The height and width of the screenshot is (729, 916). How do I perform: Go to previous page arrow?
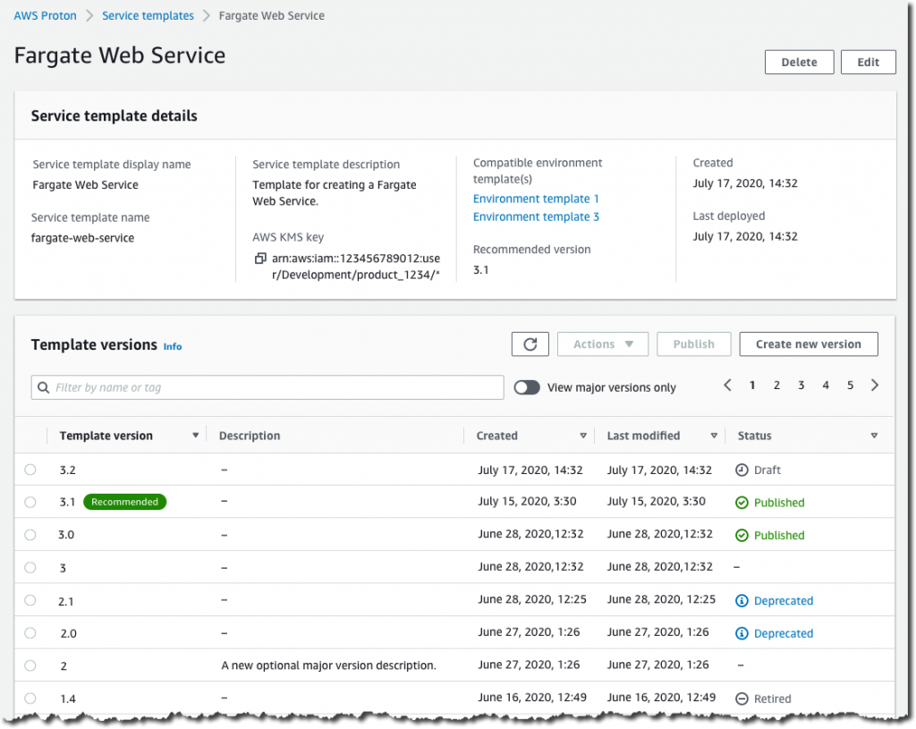coord(727,385)
